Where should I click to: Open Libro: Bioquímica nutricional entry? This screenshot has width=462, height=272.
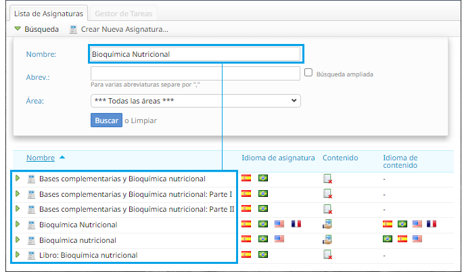(x=89, y=255)
